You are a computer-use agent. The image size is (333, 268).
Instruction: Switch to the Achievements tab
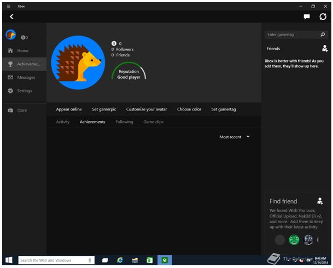[x=92, y=121]
